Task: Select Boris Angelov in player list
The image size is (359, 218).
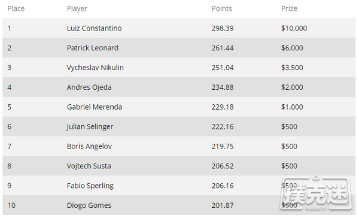Action: pos(89,146)
